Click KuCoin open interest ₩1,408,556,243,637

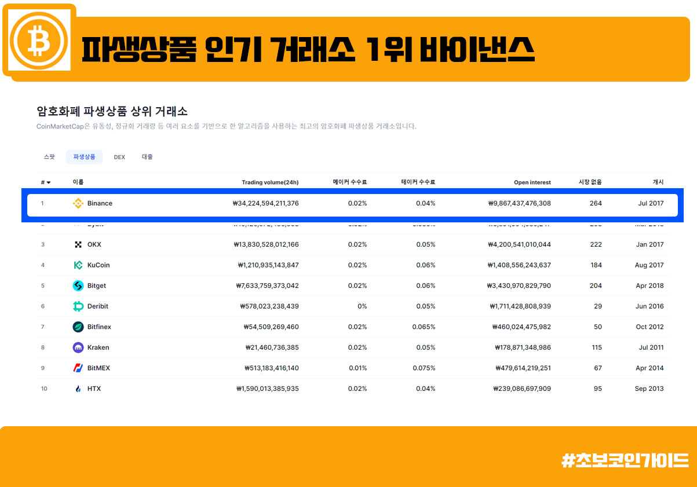coord(520,265)
